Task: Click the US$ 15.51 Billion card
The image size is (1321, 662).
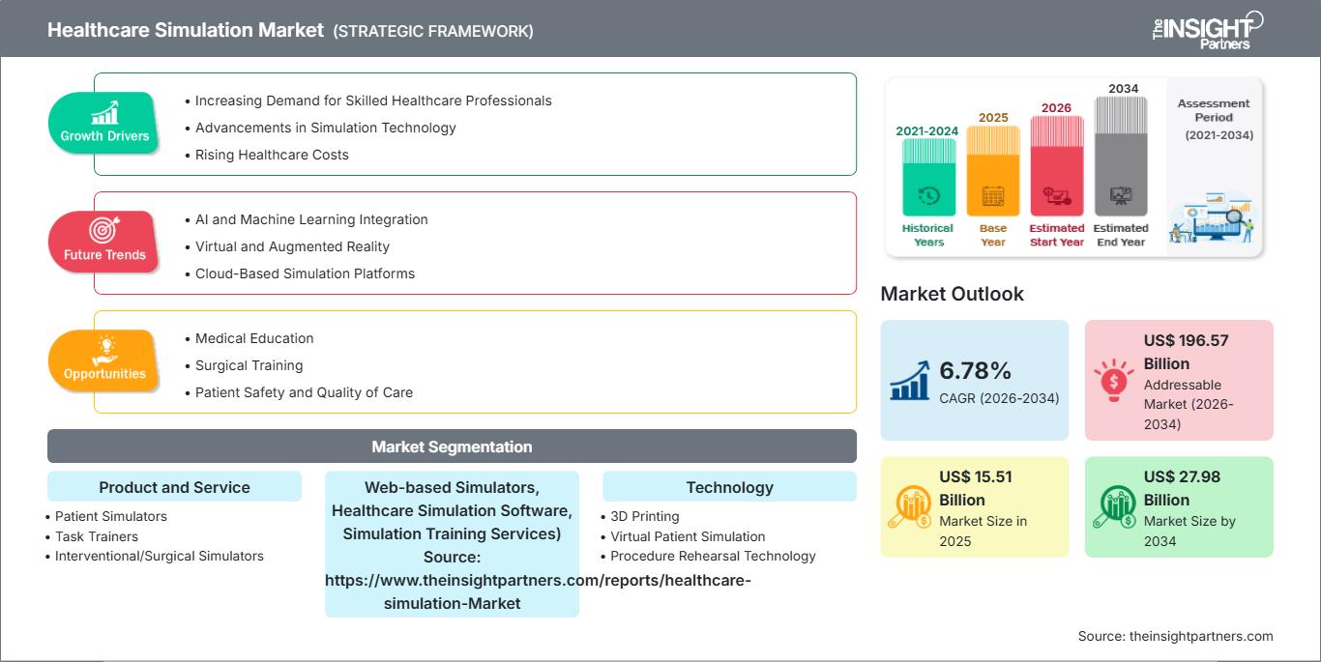Action: point(975,507)
